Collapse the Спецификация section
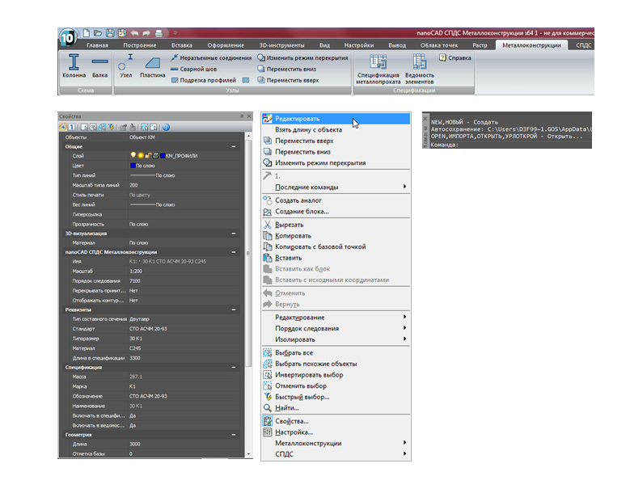 pyautogui.click(x=234, y=368)
